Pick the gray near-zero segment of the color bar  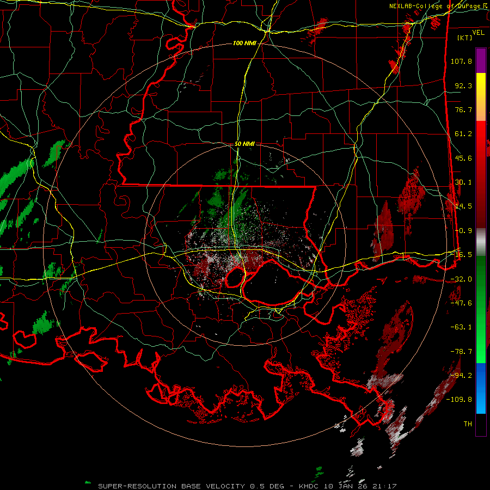[481, 242]
